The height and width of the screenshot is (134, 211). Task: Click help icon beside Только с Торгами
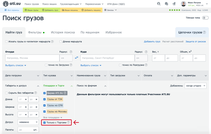tap(69, 123)
